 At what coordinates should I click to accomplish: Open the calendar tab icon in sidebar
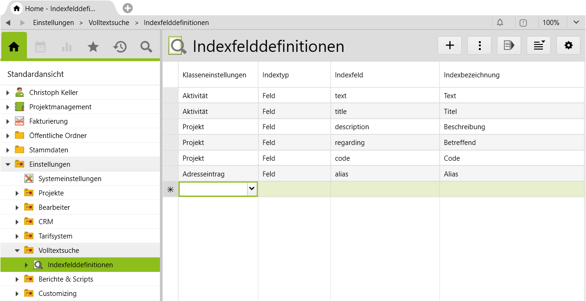(x=40, y=47)
